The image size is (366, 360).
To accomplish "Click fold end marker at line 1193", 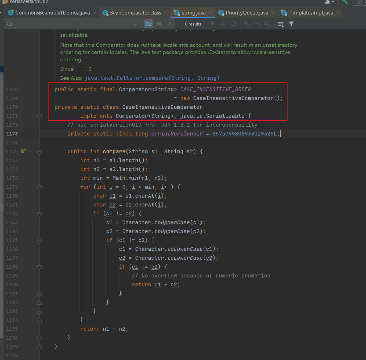I will click(39, 311).
